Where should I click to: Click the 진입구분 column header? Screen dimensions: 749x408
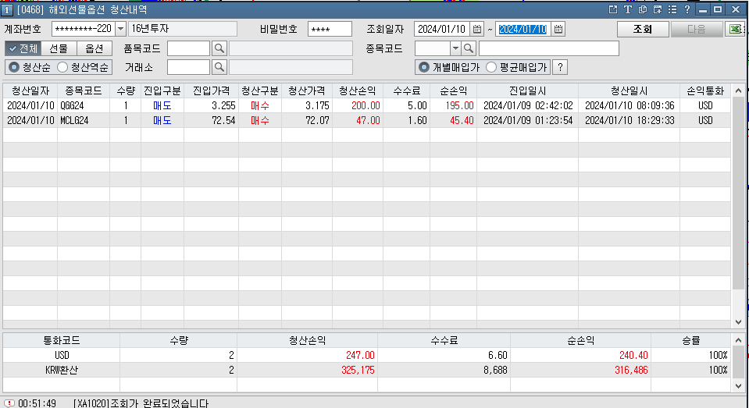tap(162, 90)
